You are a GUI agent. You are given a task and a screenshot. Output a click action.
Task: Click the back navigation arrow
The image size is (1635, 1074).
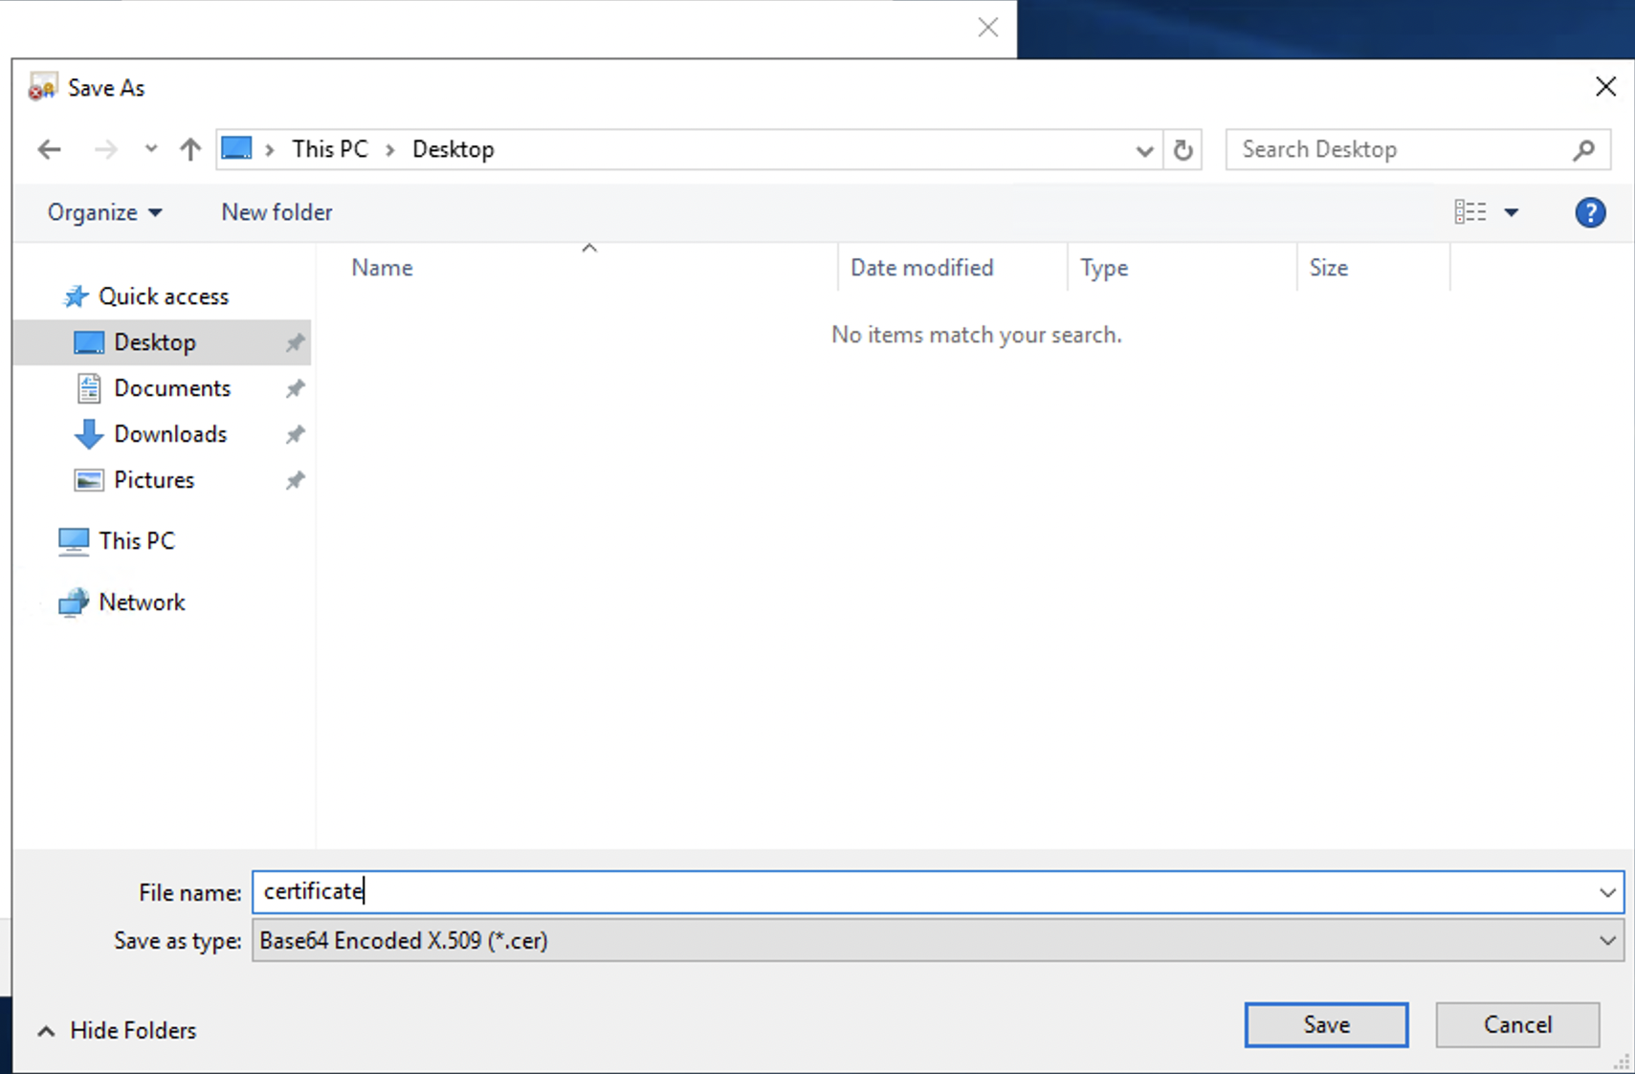[49, 149]
